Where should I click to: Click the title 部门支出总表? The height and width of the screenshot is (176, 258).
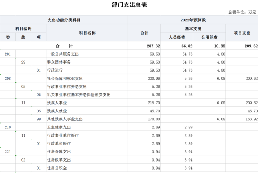click(129, 4)
